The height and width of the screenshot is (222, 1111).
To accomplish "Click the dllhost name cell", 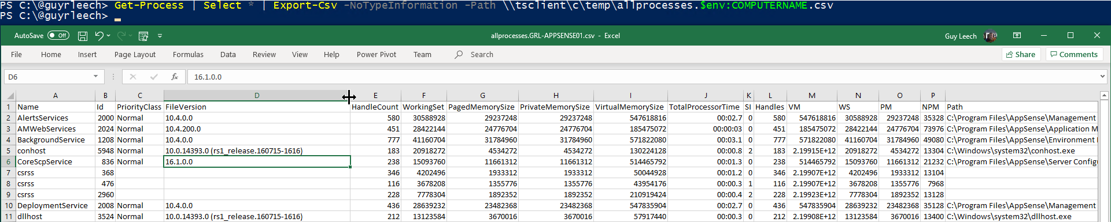I will click(x=56, y=217).
